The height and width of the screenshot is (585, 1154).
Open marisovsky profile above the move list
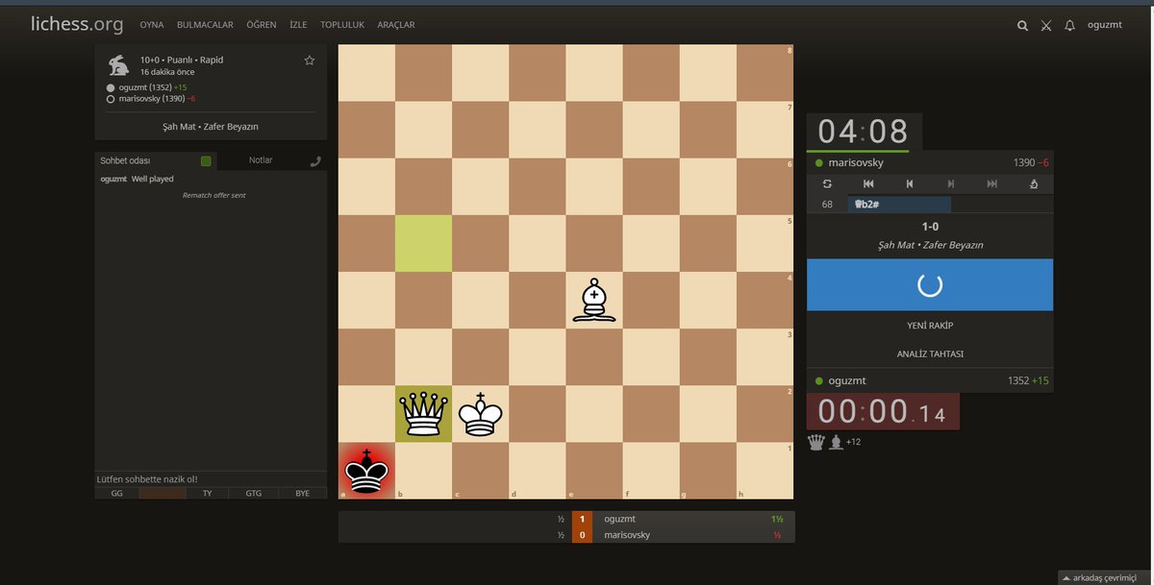click(x=855, y=162)
